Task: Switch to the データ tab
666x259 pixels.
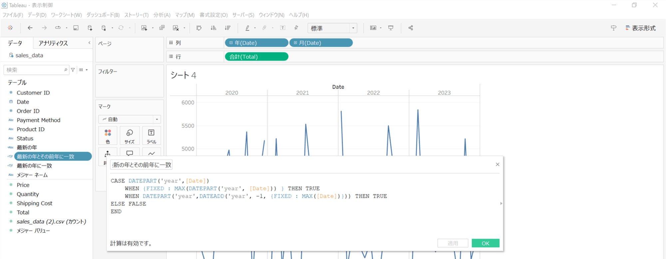Action: [x=15, y=43]
